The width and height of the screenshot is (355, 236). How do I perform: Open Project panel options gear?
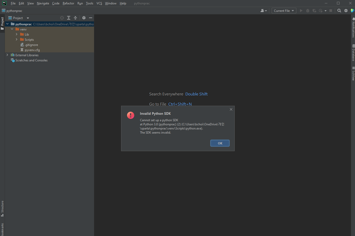[84, 18]
